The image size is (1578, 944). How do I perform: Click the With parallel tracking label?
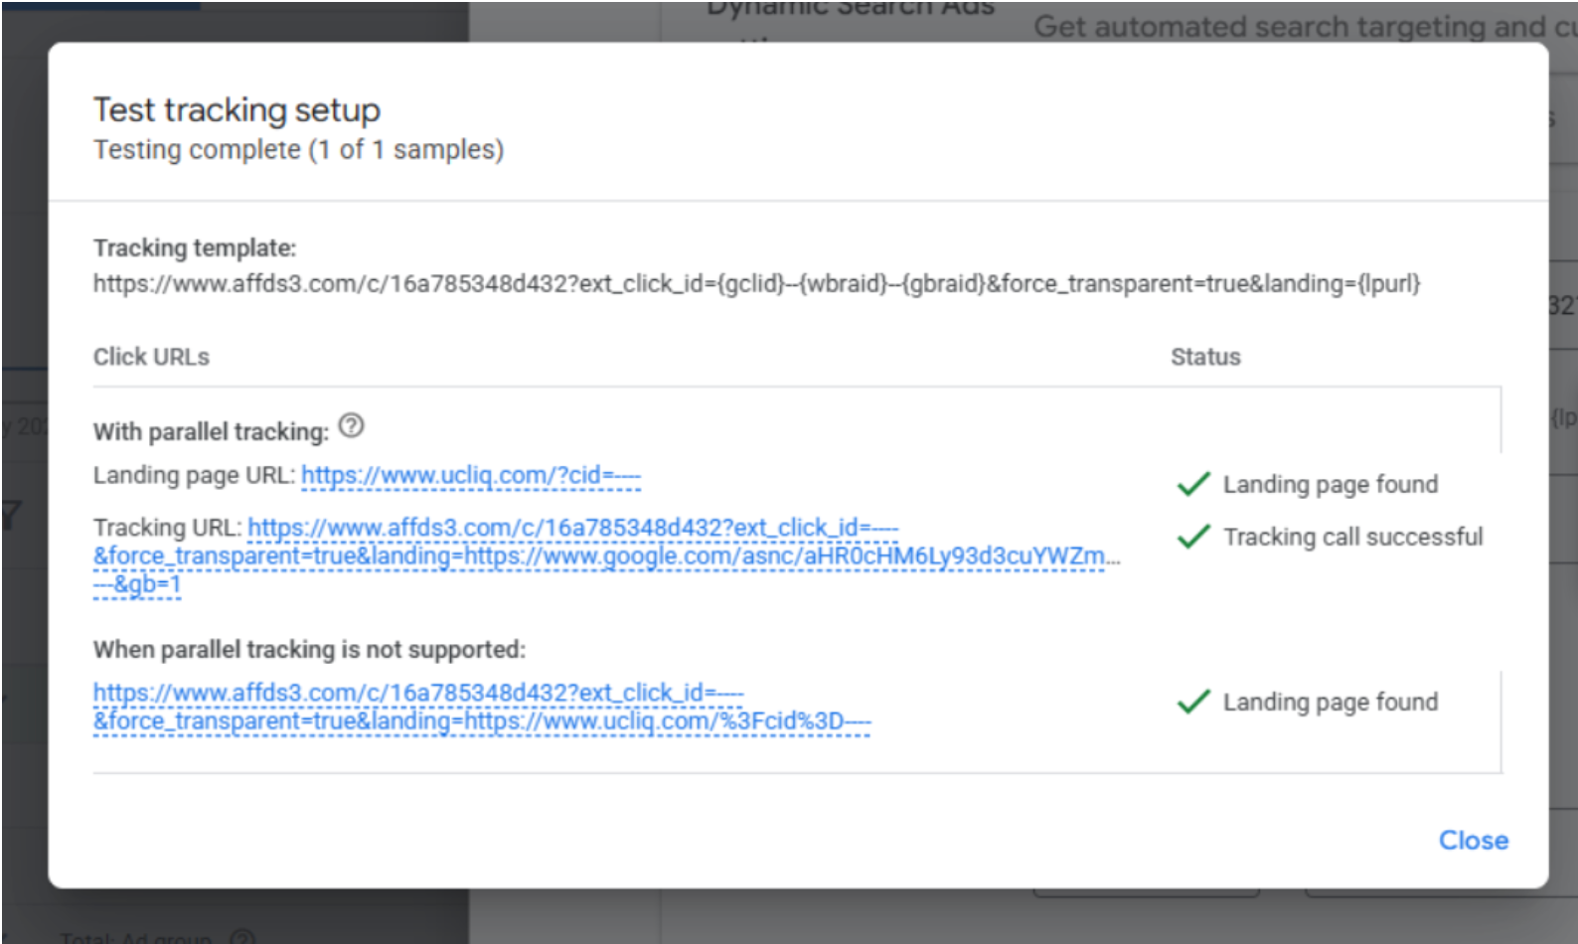[x=211, y=432]
